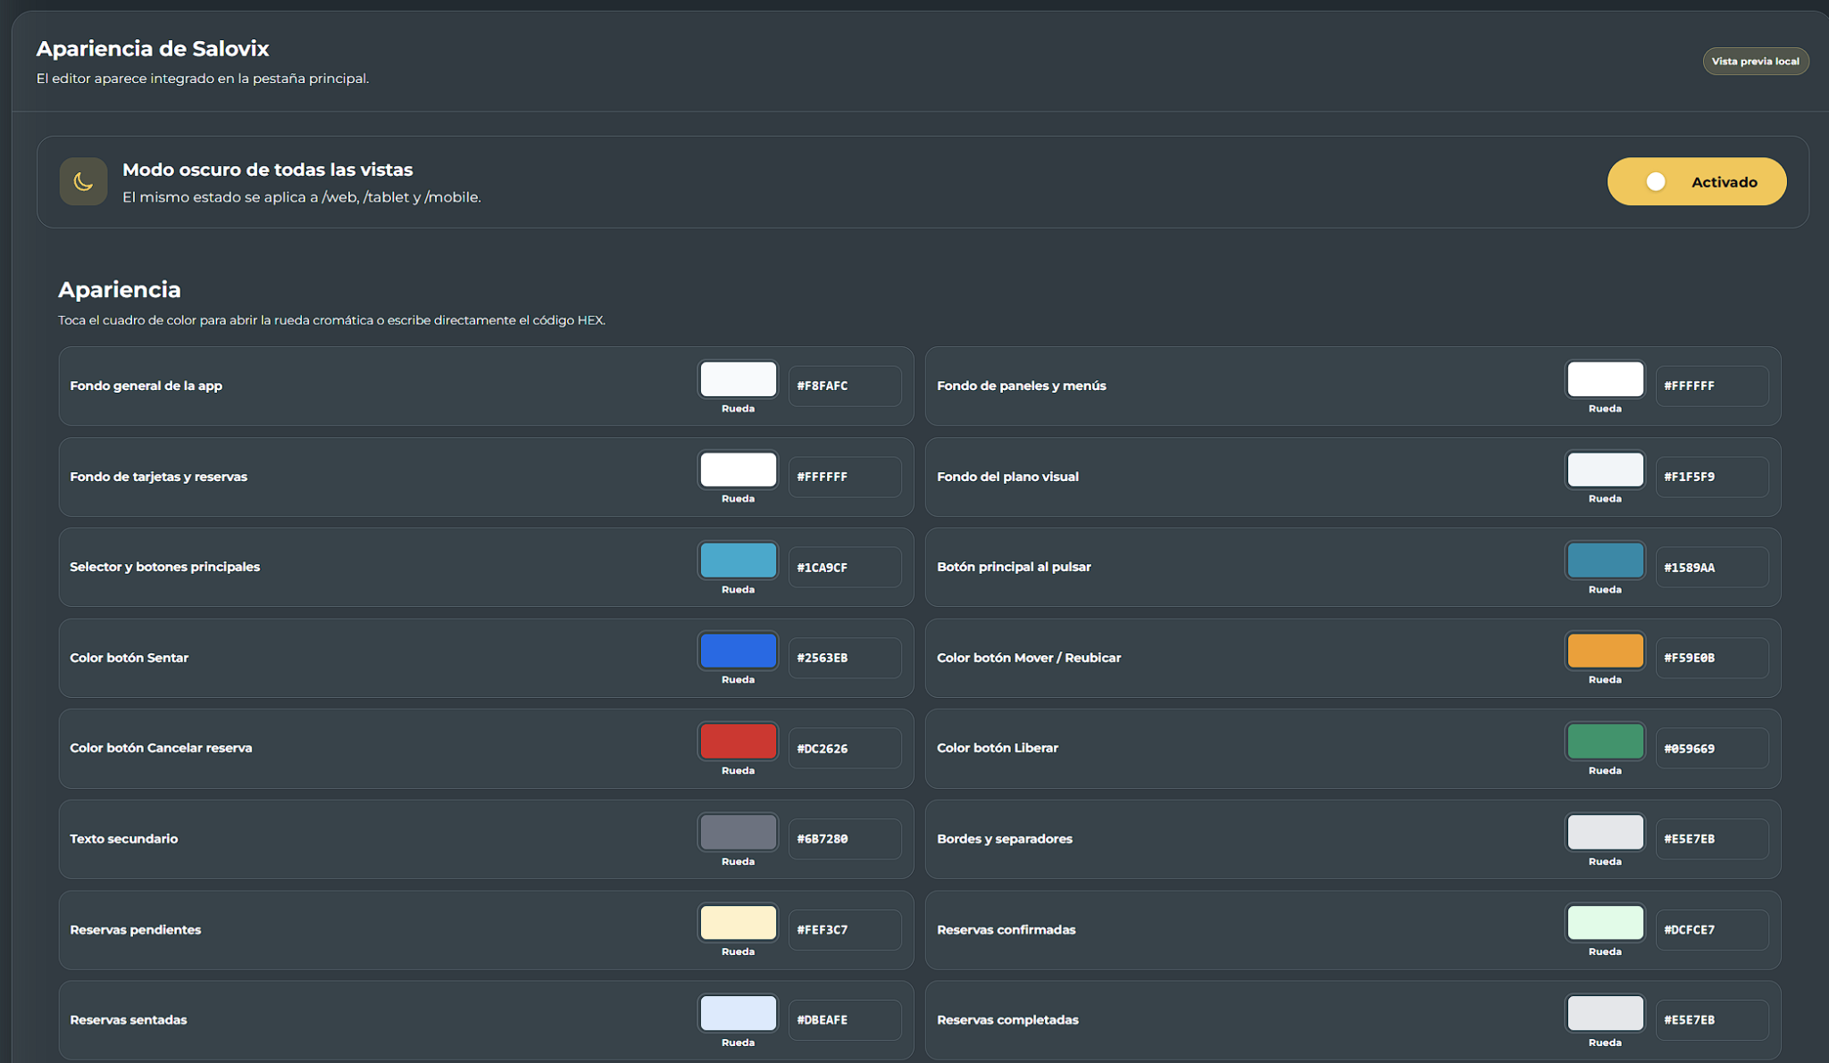The image size is (1829, 1063).
Task: Edit hex field for Bordes y separadores
Action: pos(1712,839)
